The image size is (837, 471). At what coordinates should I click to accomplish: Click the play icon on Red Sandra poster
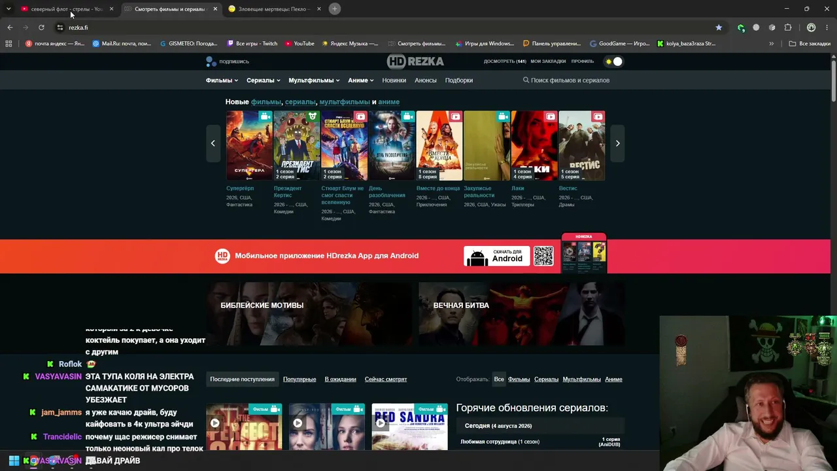(x=380, y=423)
